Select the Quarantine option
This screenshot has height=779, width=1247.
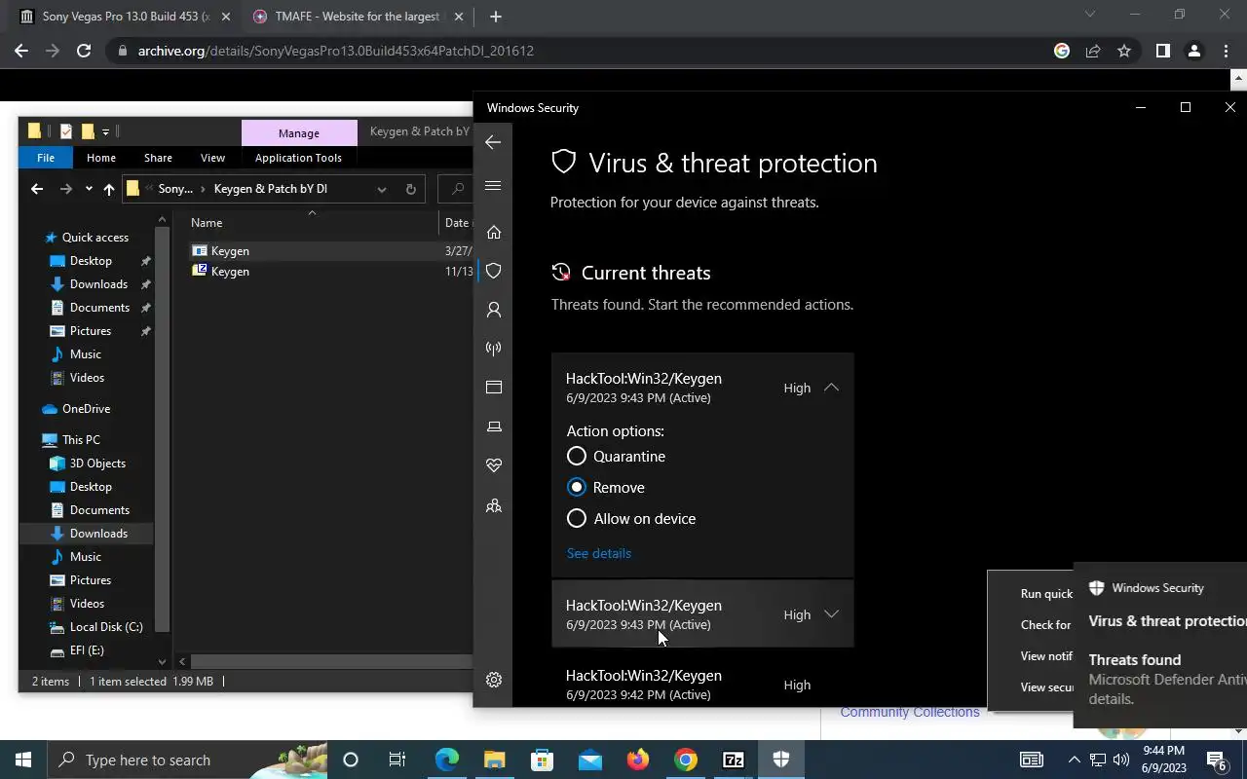click(x=616, y=456)
